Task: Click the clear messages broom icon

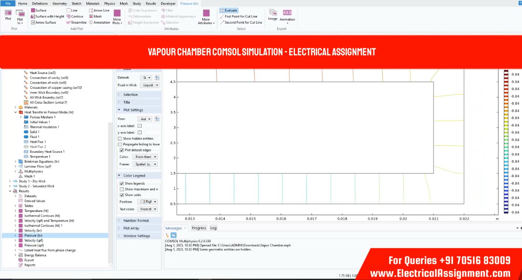Action: (167, 235)
